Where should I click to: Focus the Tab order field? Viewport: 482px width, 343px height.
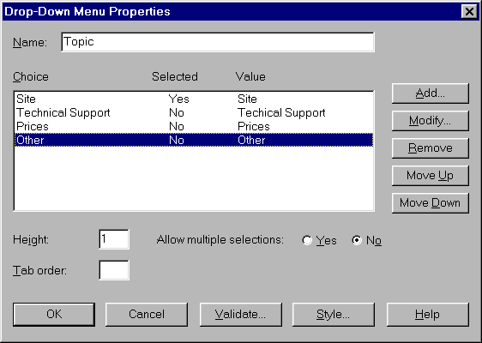pos(114,270)
